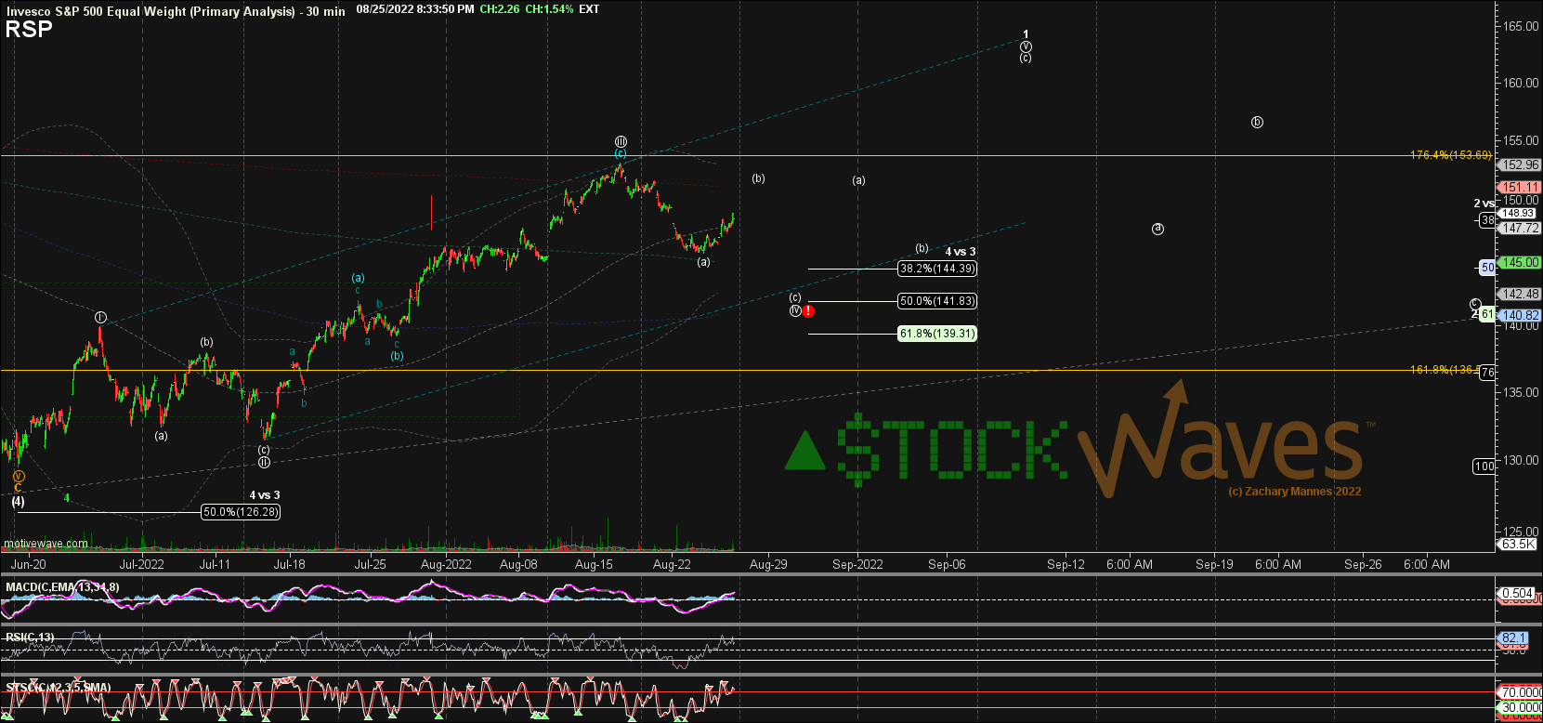
Task: Click the Jul-11 date on time axis
Action: click(x=215, y=564)
